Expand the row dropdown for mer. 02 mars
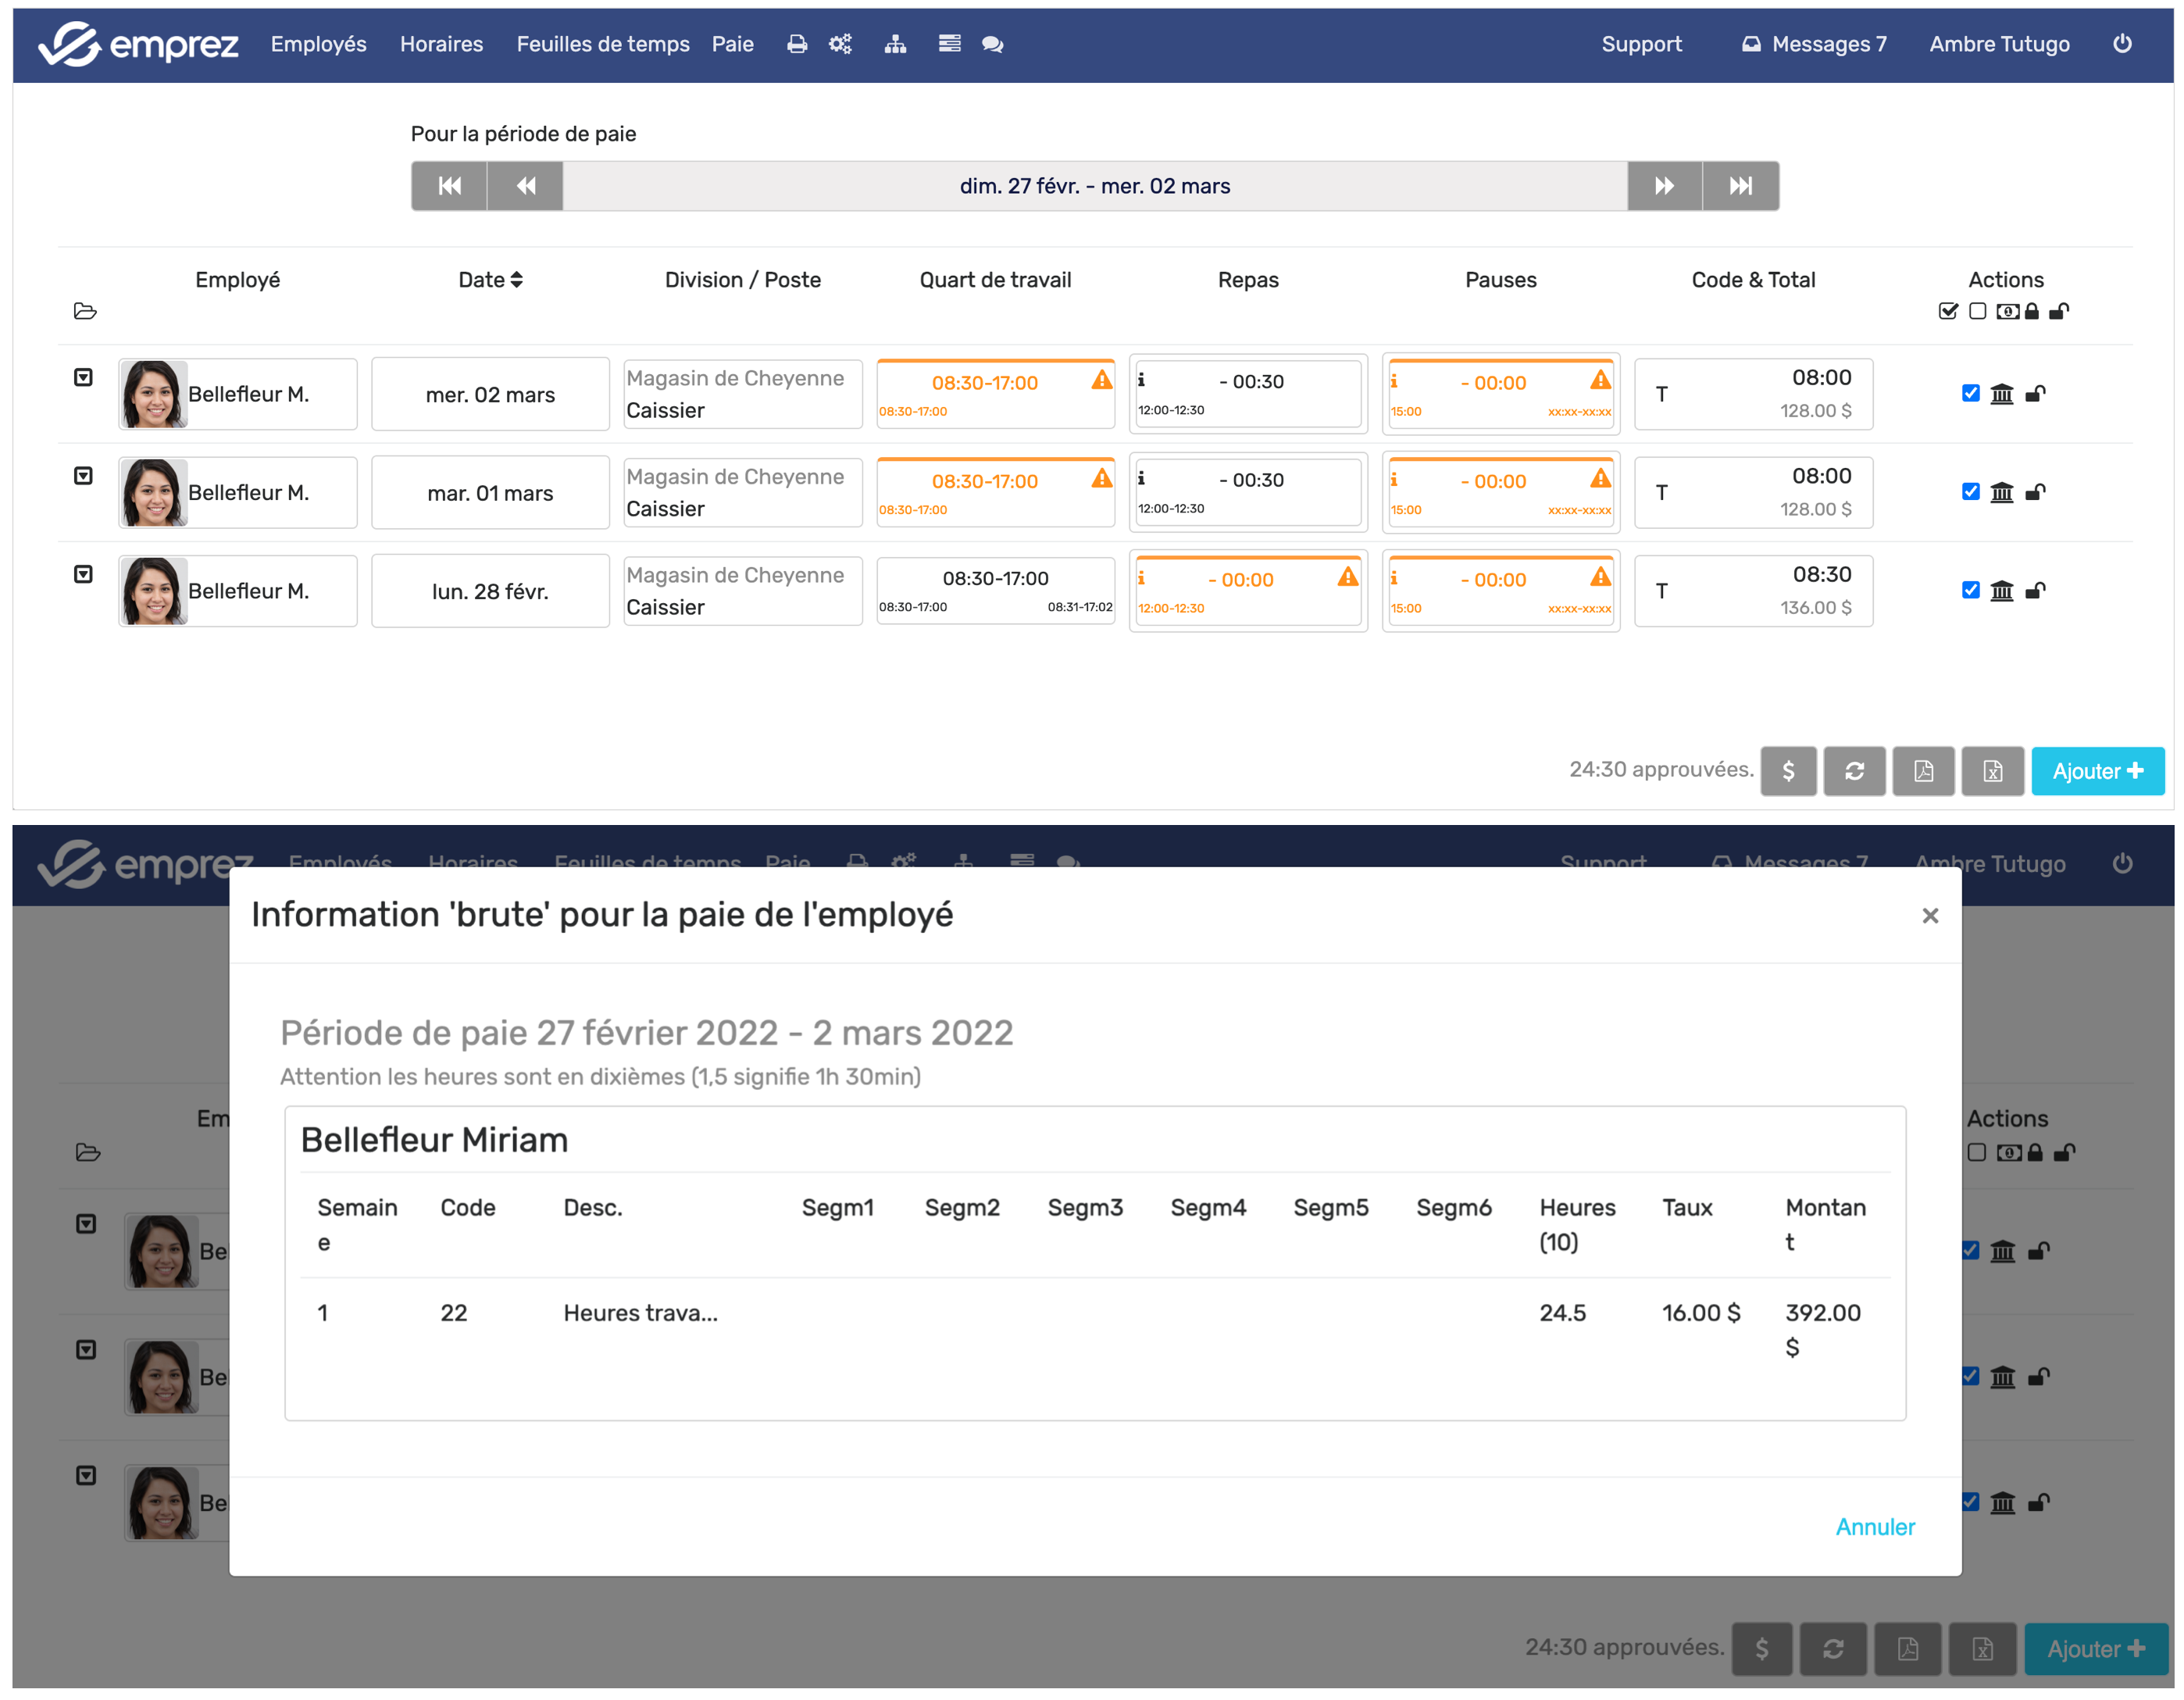 click(84, 378)
